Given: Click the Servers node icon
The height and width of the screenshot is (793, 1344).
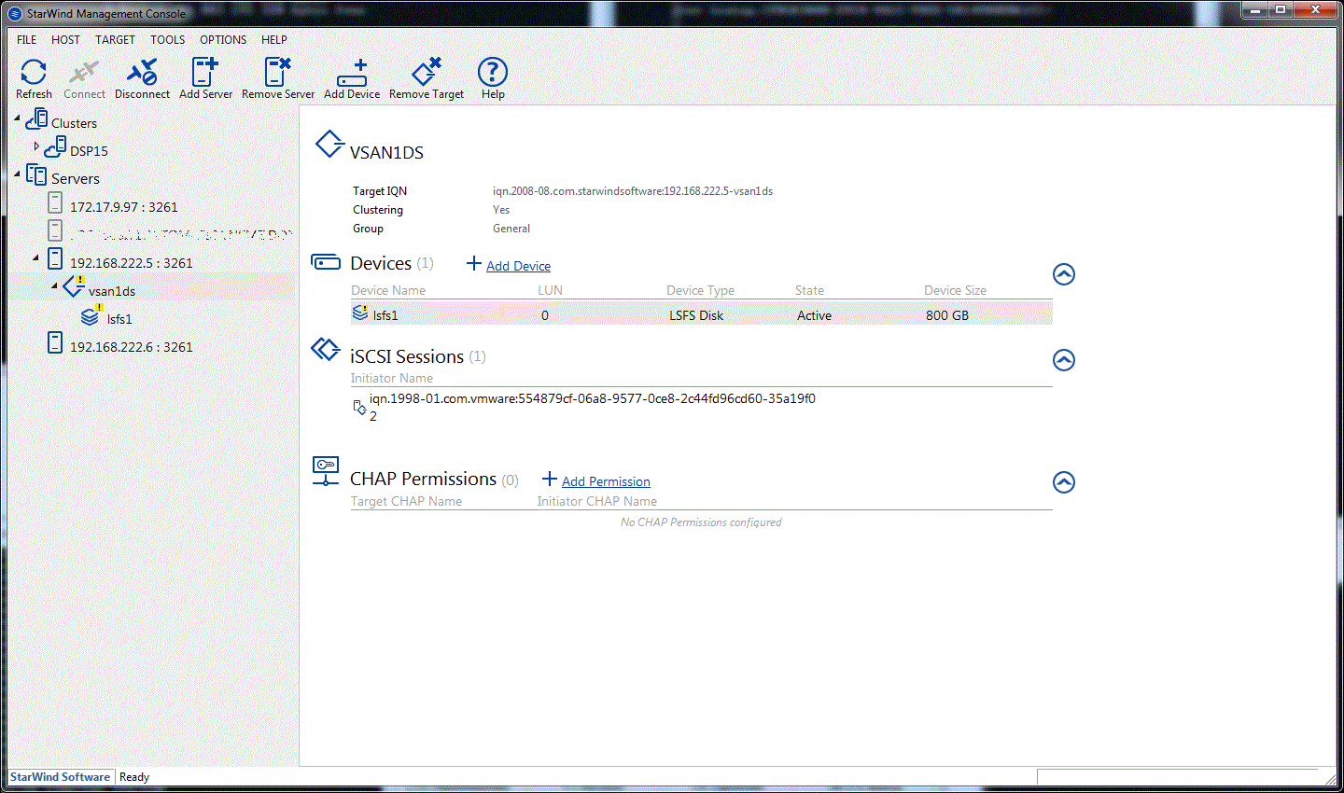Looking at the screenshot, I should (36, 175).
